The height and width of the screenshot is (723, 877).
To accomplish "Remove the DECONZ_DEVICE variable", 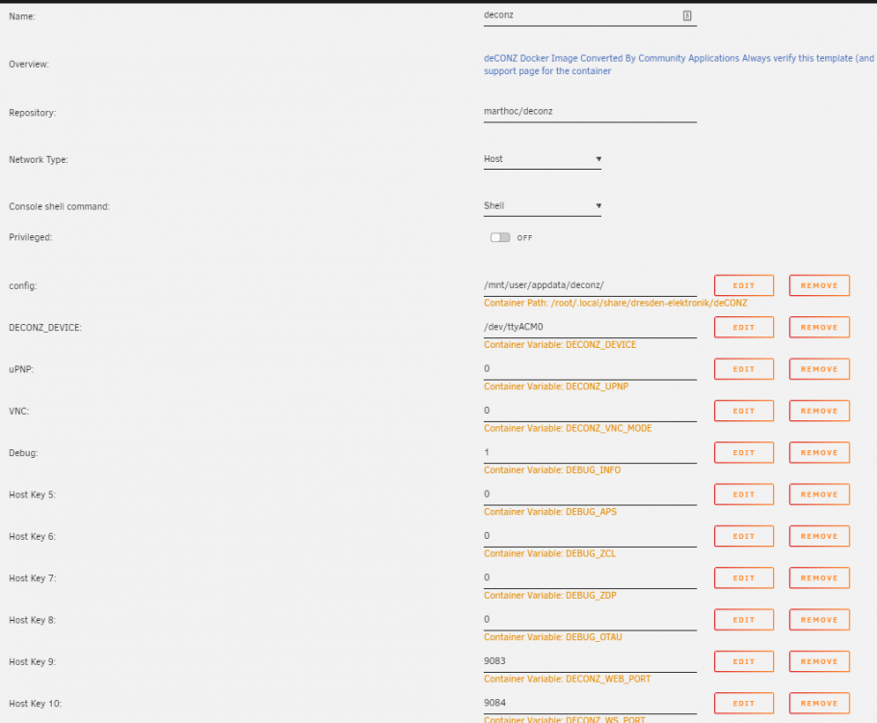I will tap(819, 328).
